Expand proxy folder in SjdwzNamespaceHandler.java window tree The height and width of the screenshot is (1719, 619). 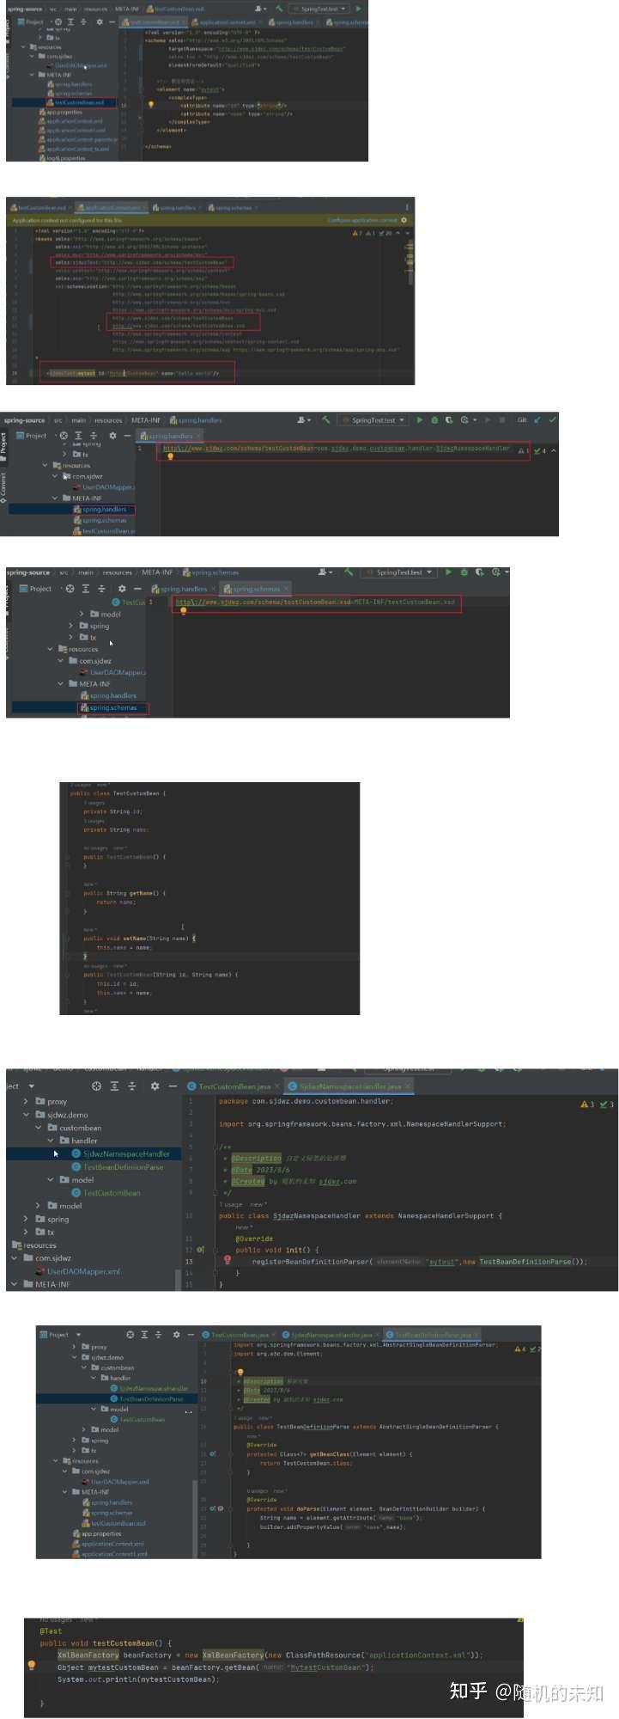[26, 1101]
